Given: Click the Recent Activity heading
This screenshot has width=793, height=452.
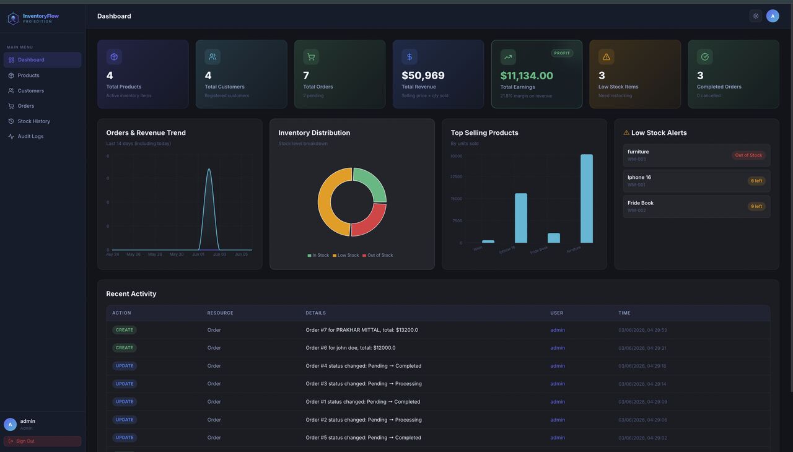Looking at the screenshot, I should (131, 294).
